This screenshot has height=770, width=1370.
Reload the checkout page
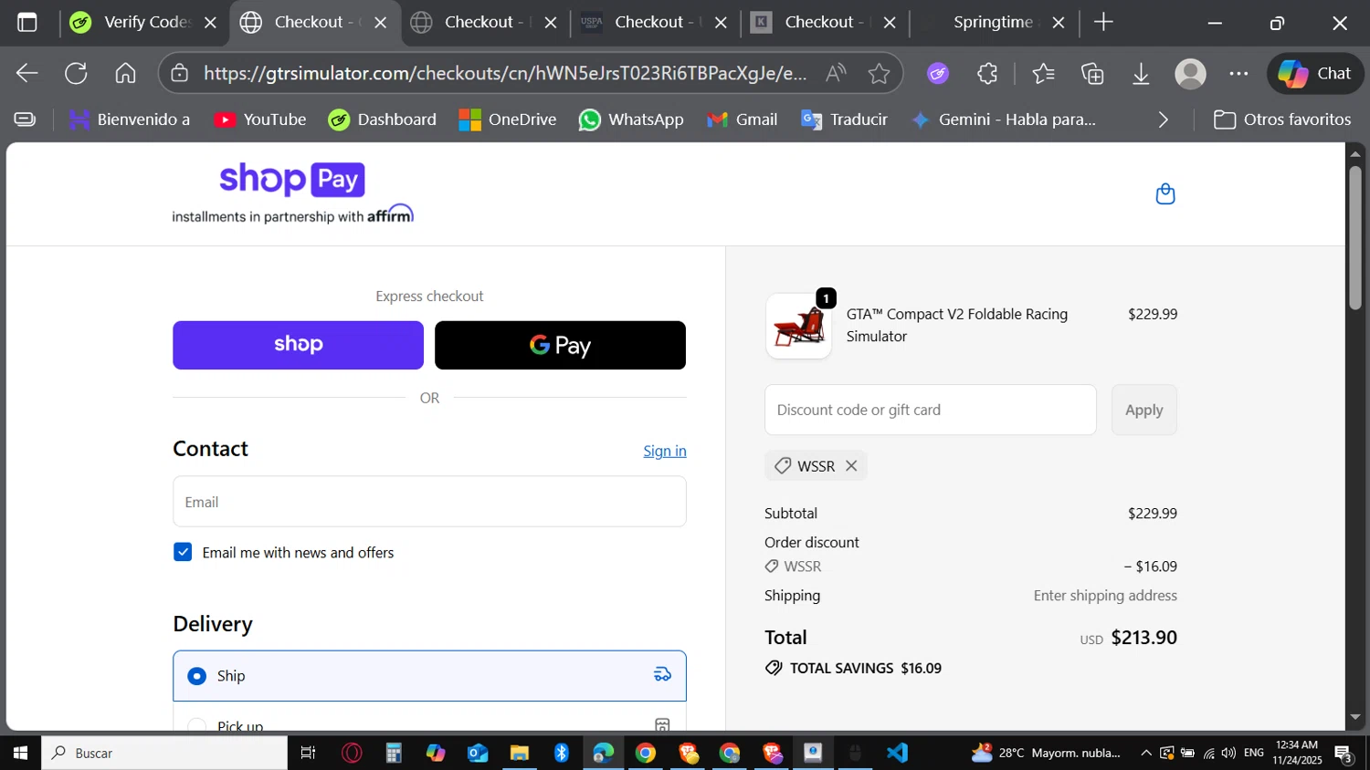coord(77,73)
